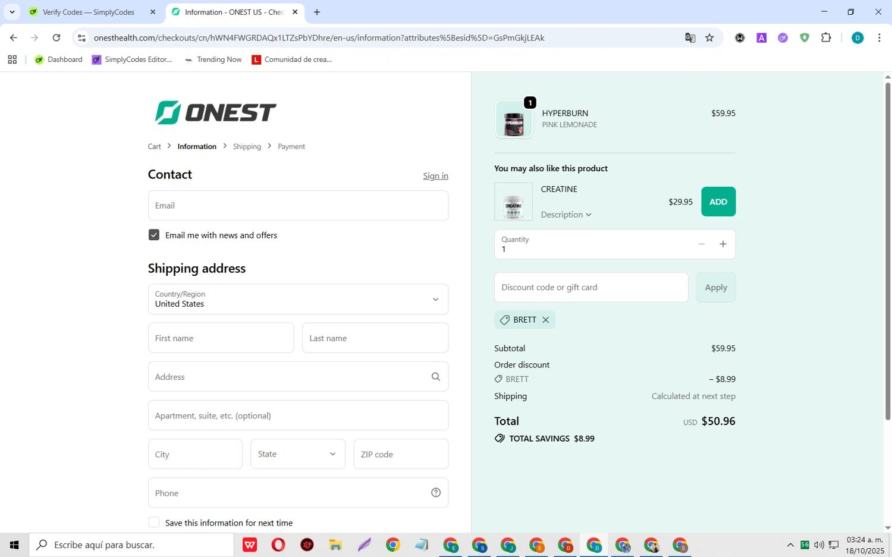Open File Explorer from the taskbar
Screen dimensions: 892x557
tap(335, 545)
